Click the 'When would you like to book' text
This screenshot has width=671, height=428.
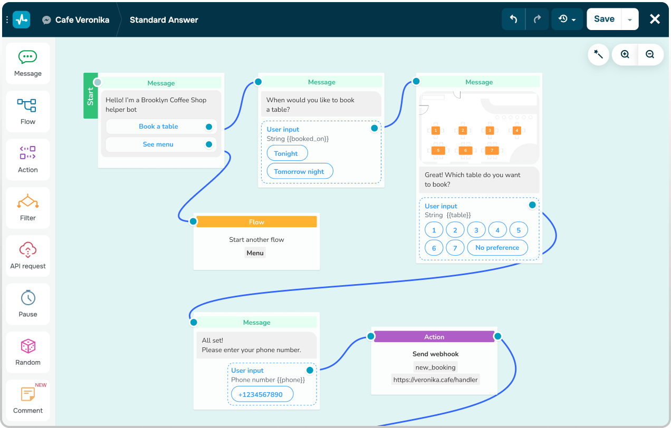click(310, 100)
